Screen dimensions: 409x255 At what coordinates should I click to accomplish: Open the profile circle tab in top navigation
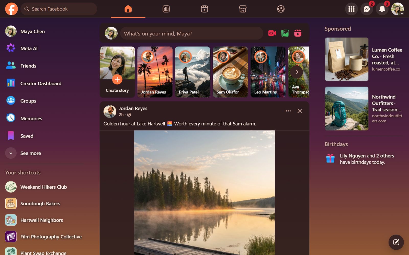coord(281,9)
